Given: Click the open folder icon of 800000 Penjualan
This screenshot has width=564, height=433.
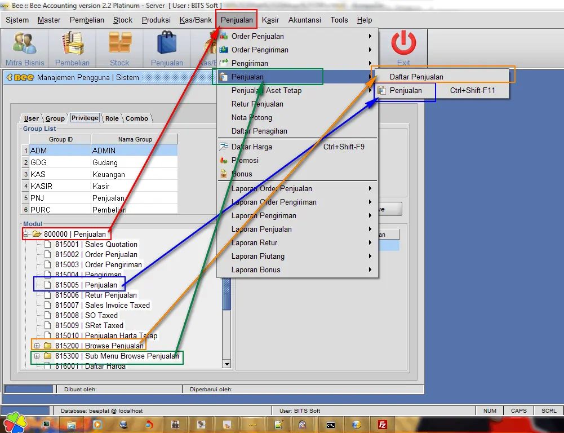Looking at the screenshot, I should [37, 234].
